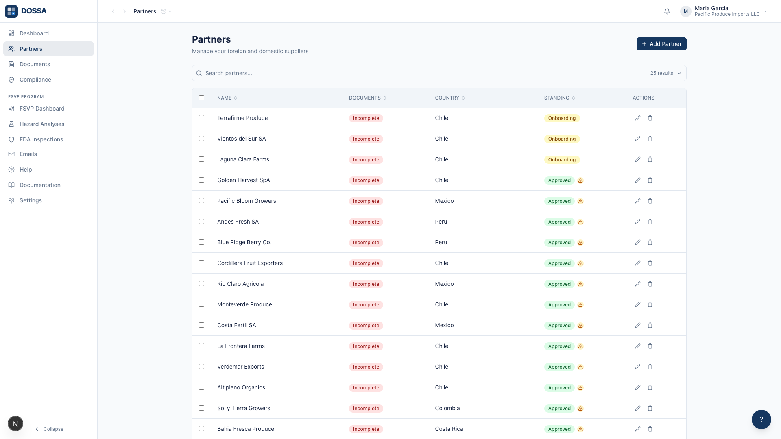Viewport: 781px width, 439px height.
Task: Click the Add Partner button
Action: click(661, 44)
